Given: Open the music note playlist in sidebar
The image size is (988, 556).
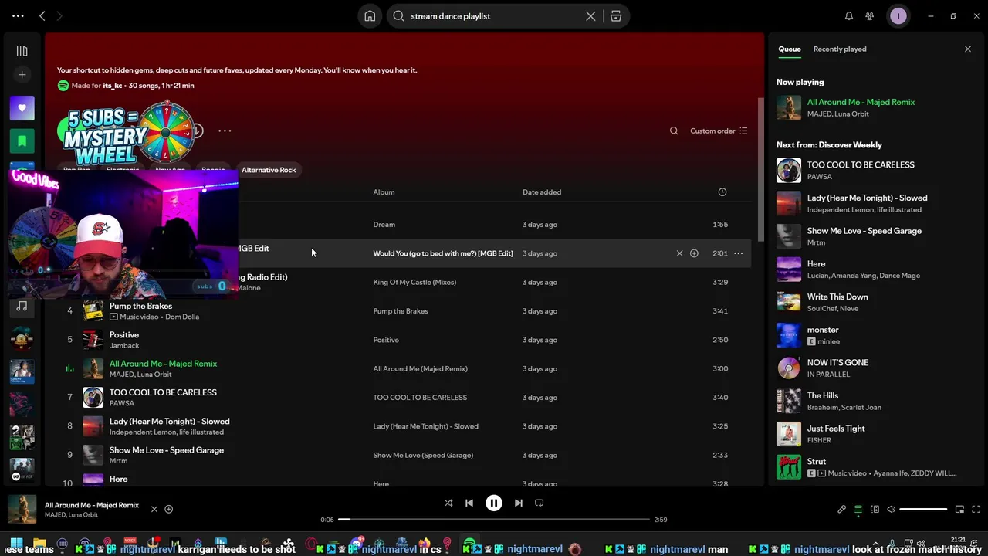Looking at the screenshot, I should [x=22, y=307].
